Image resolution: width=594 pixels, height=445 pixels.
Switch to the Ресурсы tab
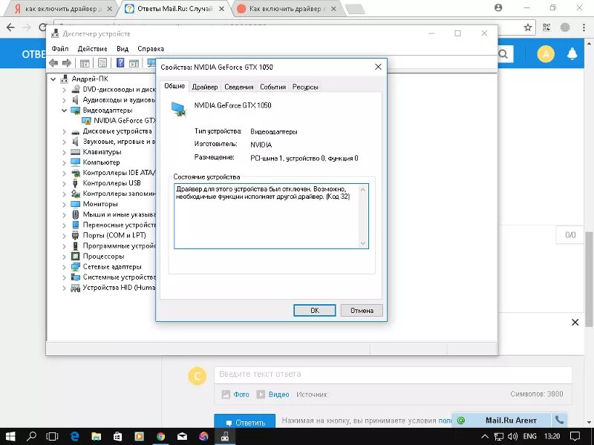tap(305, 87)
